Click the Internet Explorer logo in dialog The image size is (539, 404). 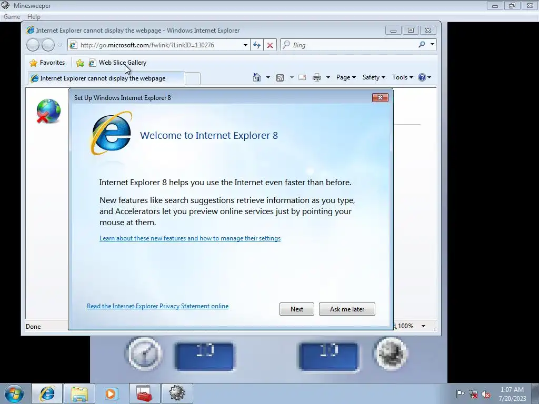point(111,133)
